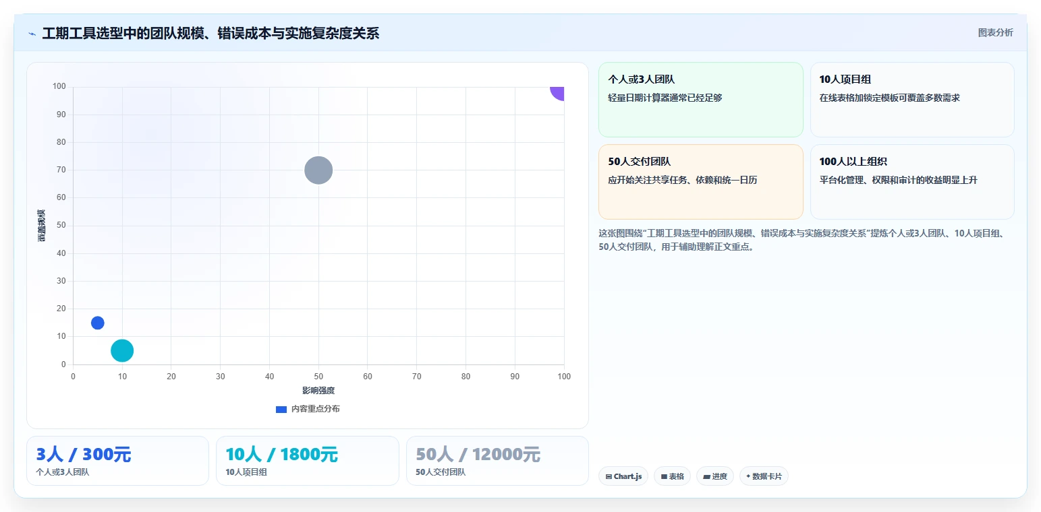Click the icon inside the 表格 chip
This screenshot has height=512, width=1041.
(664, 476)
